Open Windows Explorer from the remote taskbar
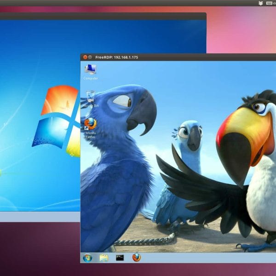 [103, 258]
